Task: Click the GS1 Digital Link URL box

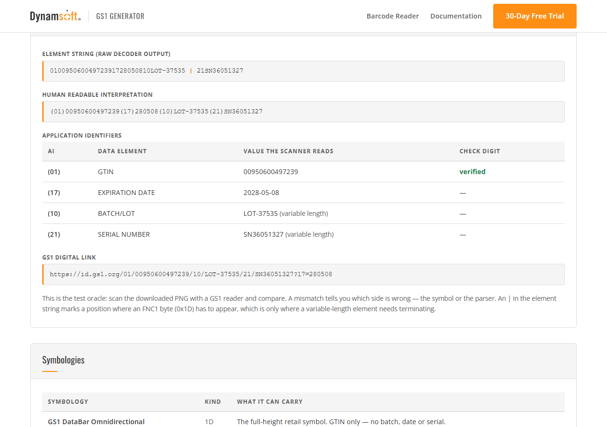Action: 303,274
